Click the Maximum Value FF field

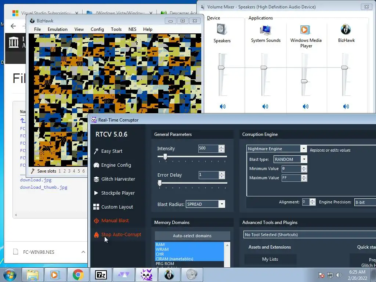(291, 178)
